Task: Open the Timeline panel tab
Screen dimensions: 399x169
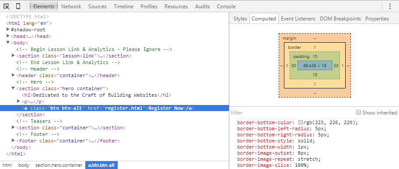Action: point(123,7)
